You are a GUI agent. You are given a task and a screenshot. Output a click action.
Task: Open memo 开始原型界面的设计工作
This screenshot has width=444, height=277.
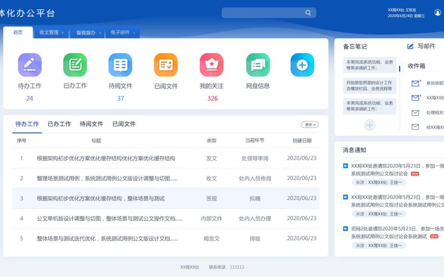click(370, 86)
